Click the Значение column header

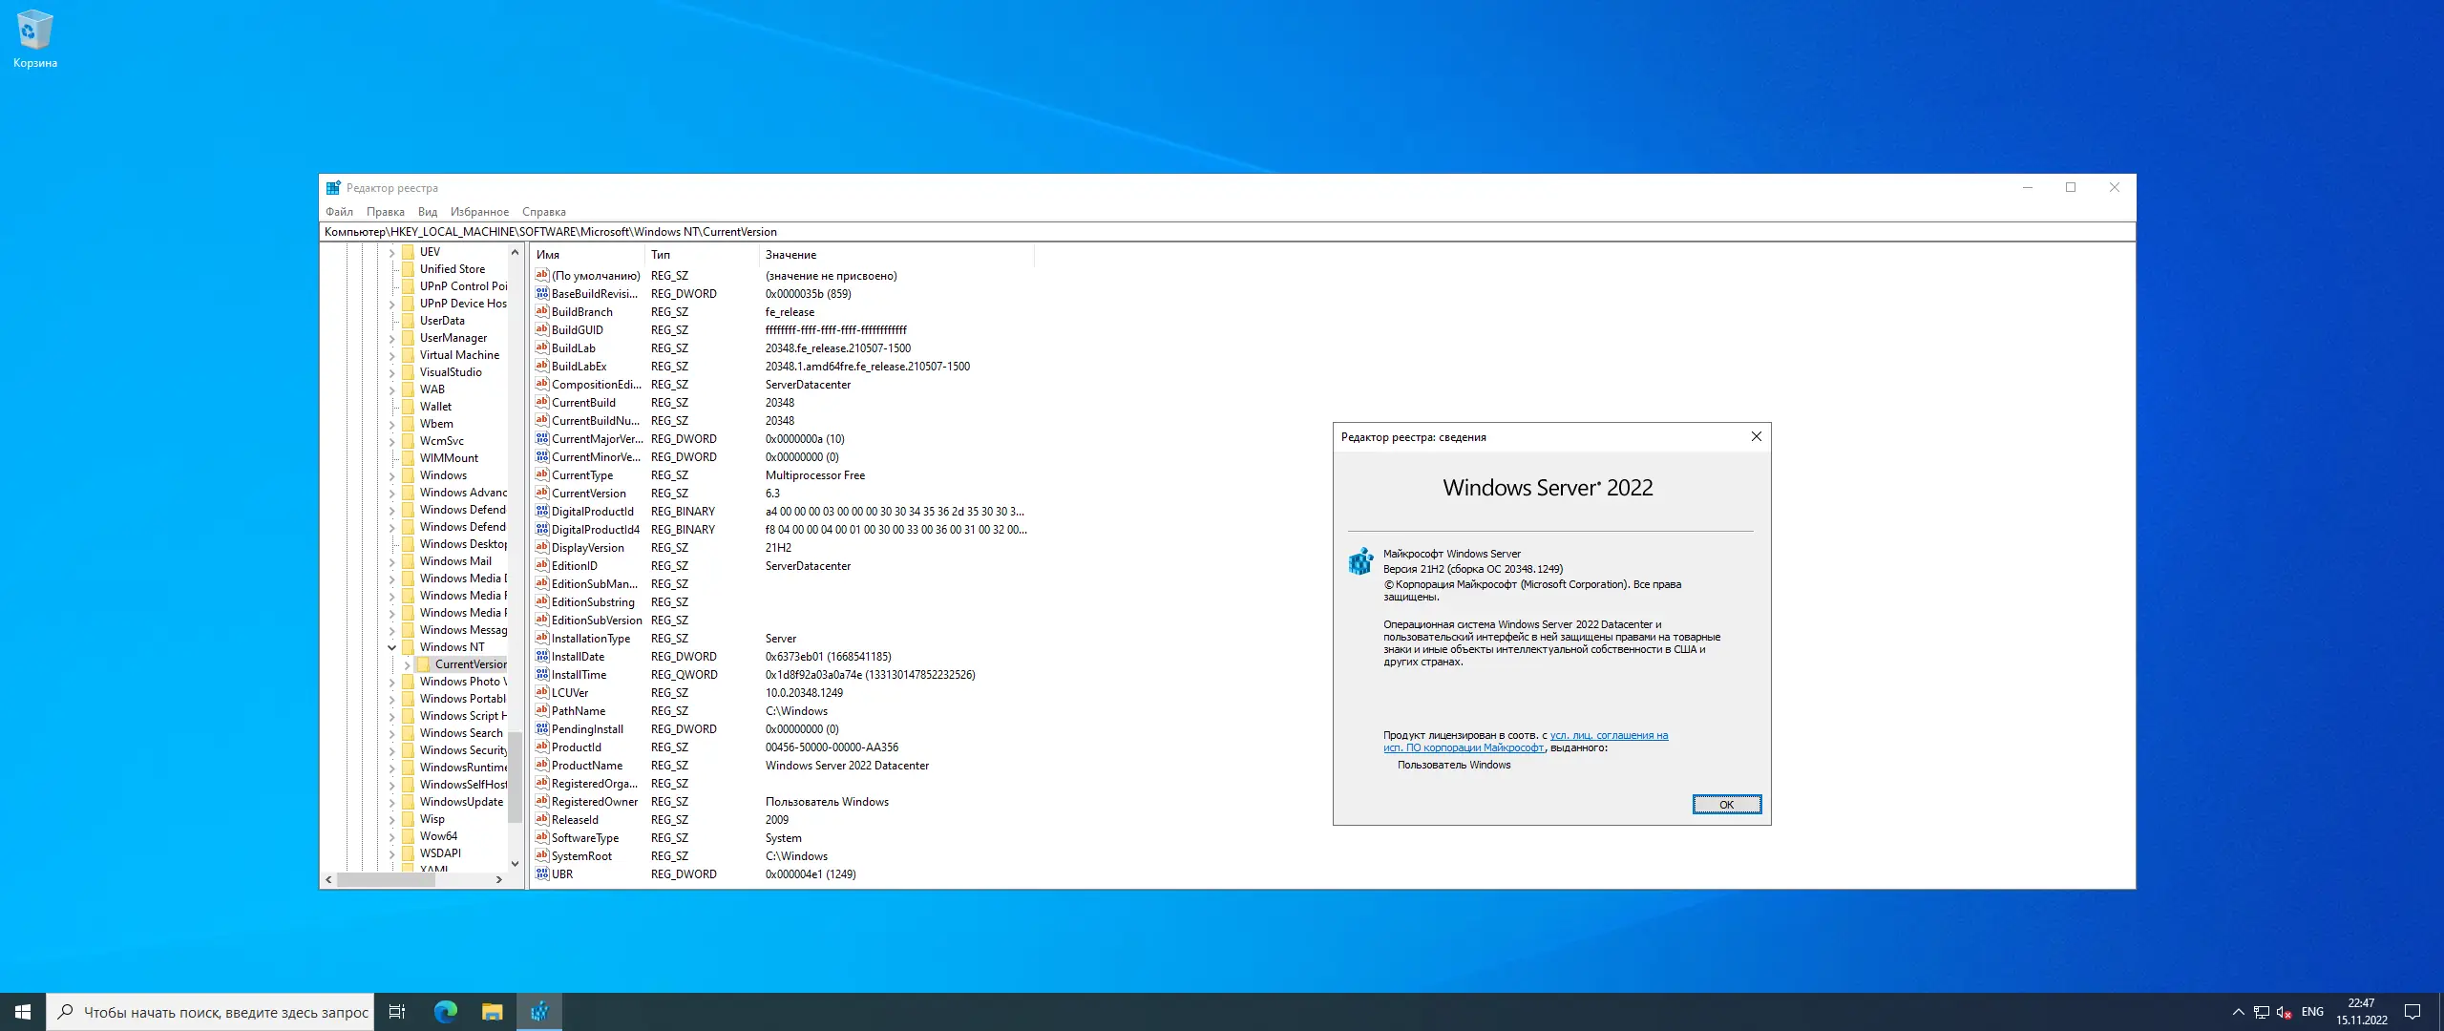click(x=790, y=255)
